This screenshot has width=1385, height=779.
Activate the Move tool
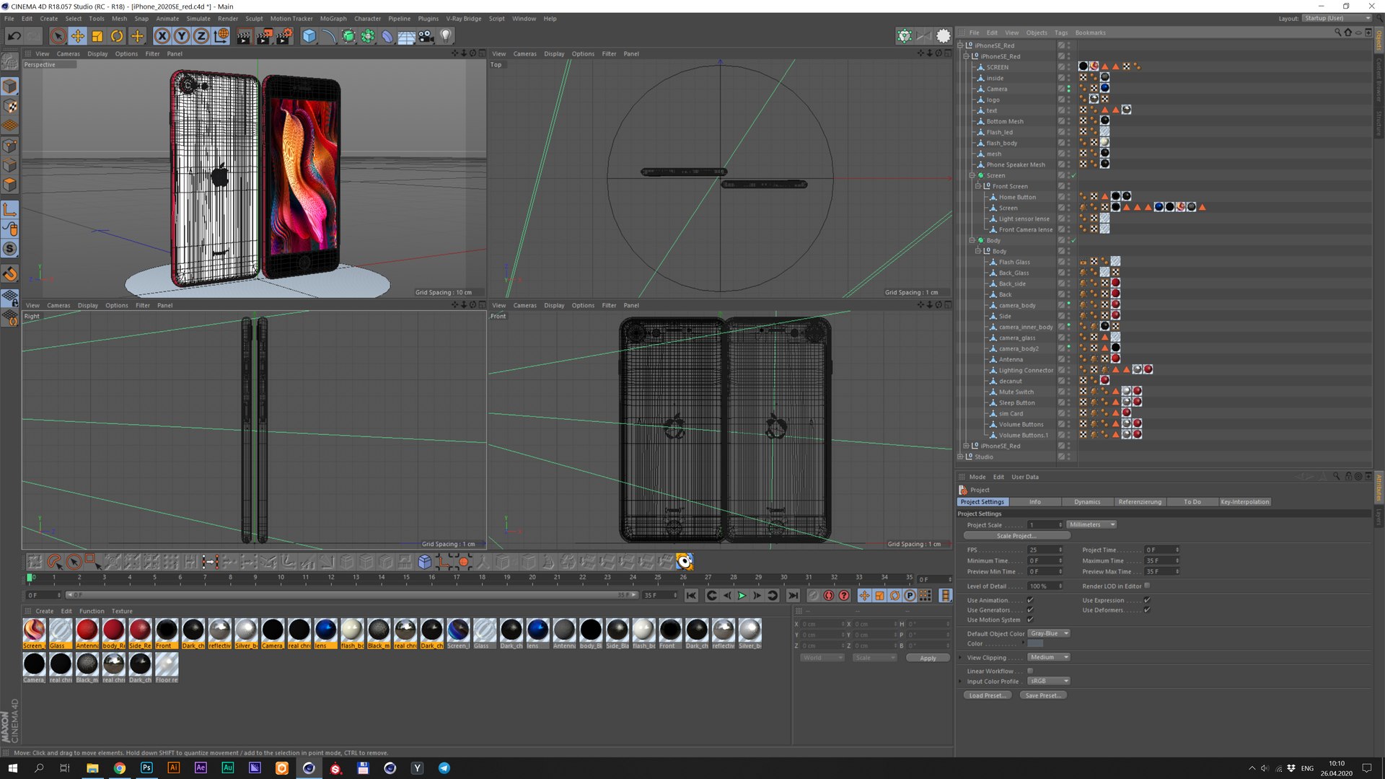pos(78,35)
